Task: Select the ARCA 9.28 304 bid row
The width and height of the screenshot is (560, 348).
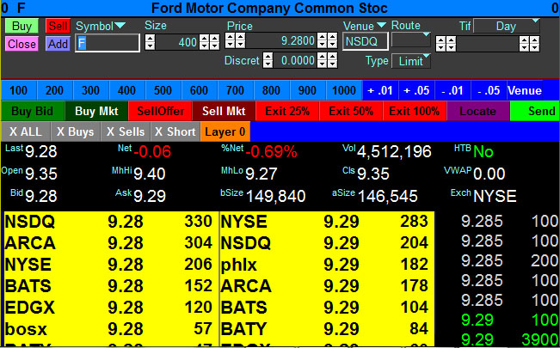Action: pyautogui.click(x=111, y=243)
